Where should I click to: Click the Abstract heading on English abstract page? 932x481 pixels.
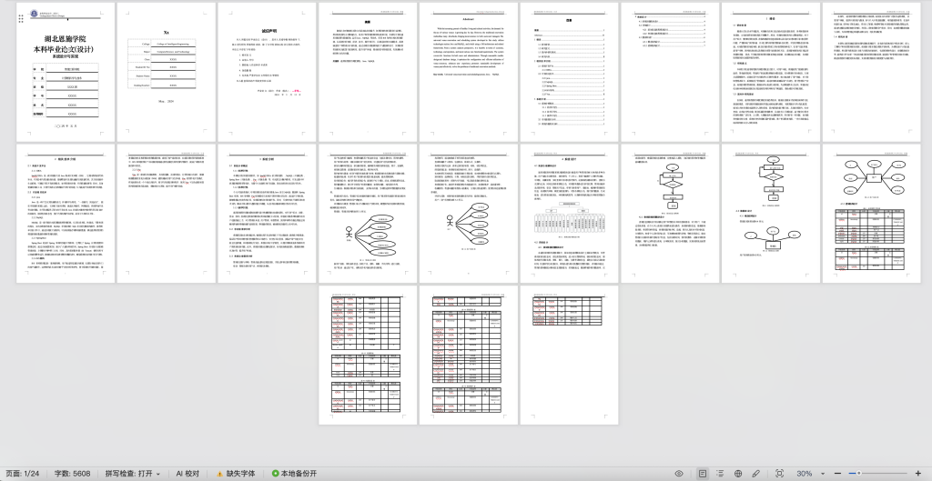[469, 20]
